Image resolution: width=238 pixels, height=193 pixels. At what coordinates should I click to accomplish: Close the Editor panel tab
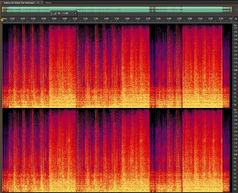[x=42, y=3]
